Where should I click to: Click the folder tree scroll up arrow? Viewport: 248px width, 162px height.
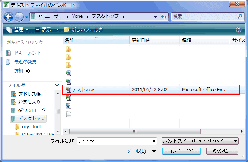(58, 93)
